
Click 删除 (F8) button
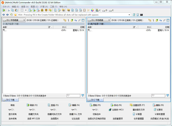158,105
